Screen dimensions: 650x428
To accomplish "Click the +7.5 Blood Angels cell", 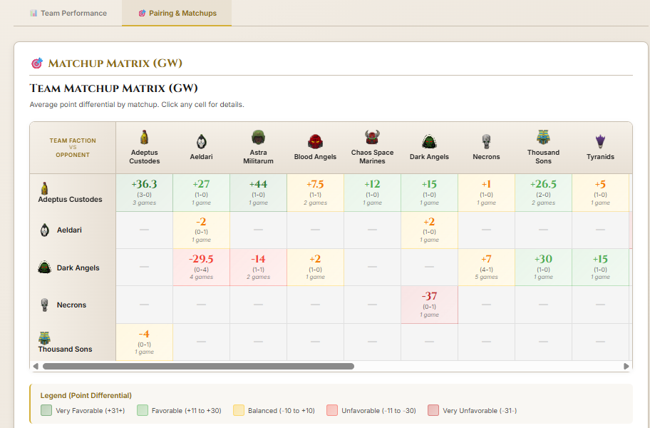I will coord(315,193).
